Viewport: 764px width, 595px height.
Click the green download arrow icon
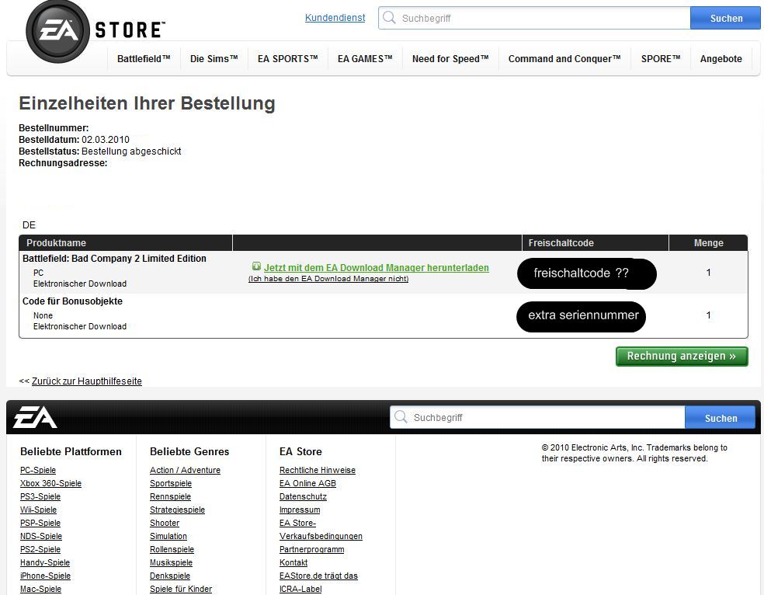click(x=256, y=266)
